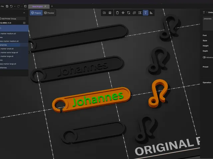Click icon right of add-folder icon
Image resolution: width=213 pixels, height=159 pixels.
click(x=110, y=13)
